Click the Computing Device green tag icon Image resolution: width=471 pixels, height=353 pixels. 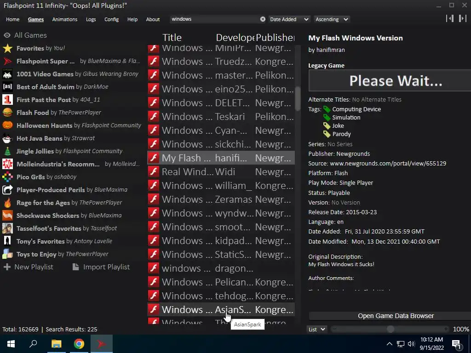327,109
